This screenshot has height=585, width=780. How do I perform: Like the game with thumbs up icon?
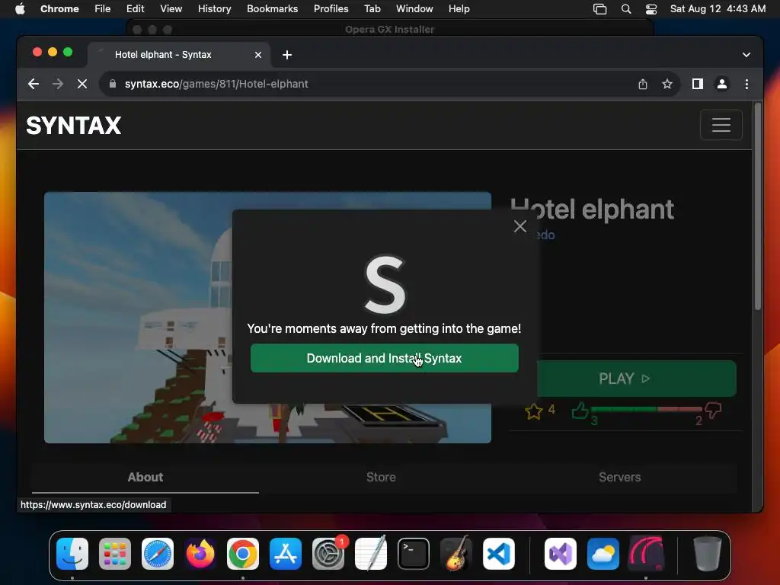(580, 411)
